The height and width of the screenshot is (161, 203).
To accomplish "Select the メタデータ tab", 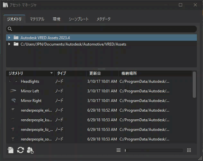I will click(103, 19).
